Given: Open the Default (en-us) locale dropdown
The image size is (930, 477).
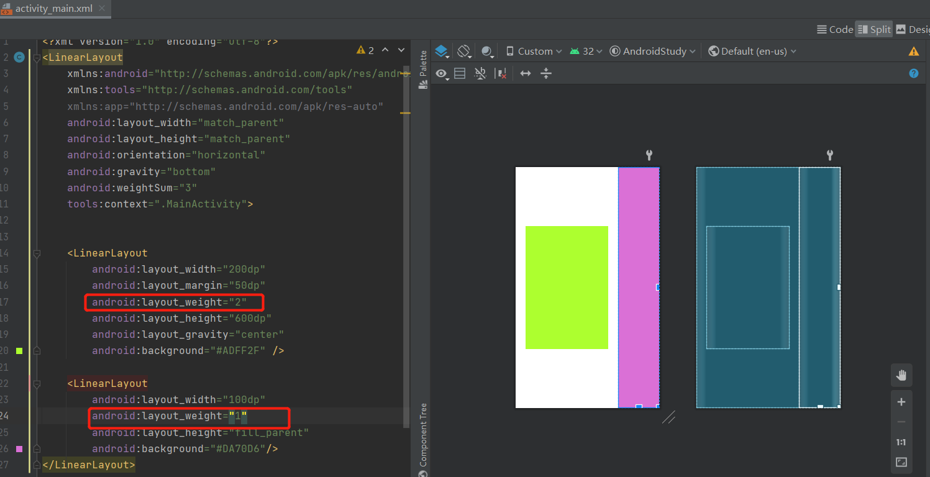Looking at the screenshot, I should coord(752,51).
